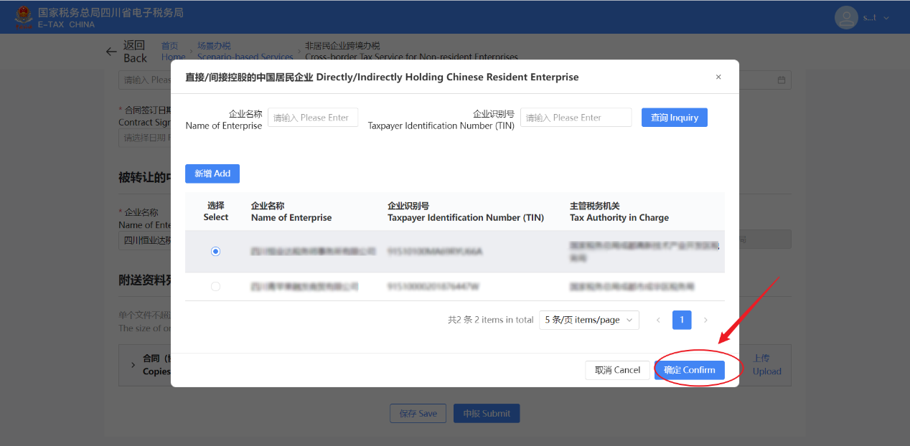Go to previous page arrow in pagination
910x446 pixels.
coord(658,320)
